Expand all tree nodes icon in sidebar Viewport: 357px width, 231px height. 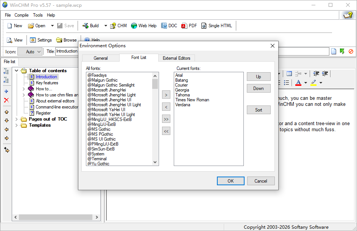[6, 71]
